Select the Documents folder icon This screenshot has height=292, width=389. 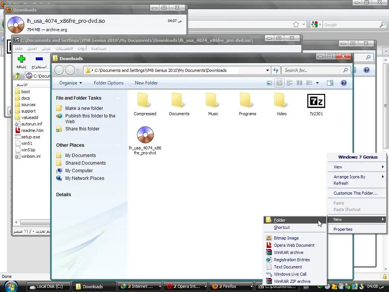(179, 100)
